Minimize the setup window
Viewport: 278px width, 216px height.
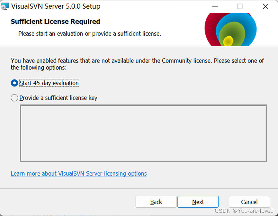215,6
